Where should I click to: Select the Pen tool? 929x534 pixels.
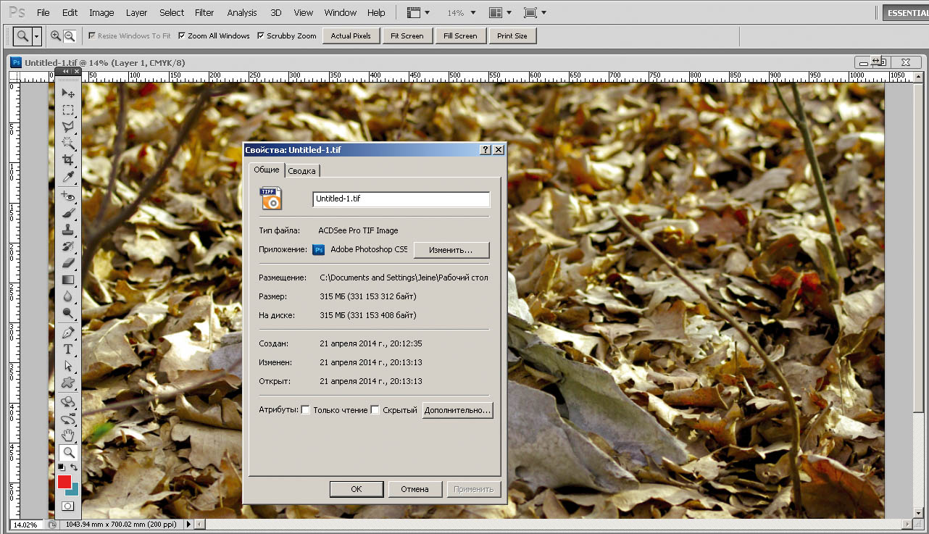click(x=68, y=333)
